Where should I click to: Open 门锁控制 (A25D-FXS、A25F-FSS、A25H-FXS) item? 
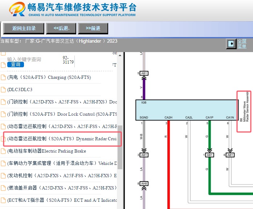(x=62, y=102)
